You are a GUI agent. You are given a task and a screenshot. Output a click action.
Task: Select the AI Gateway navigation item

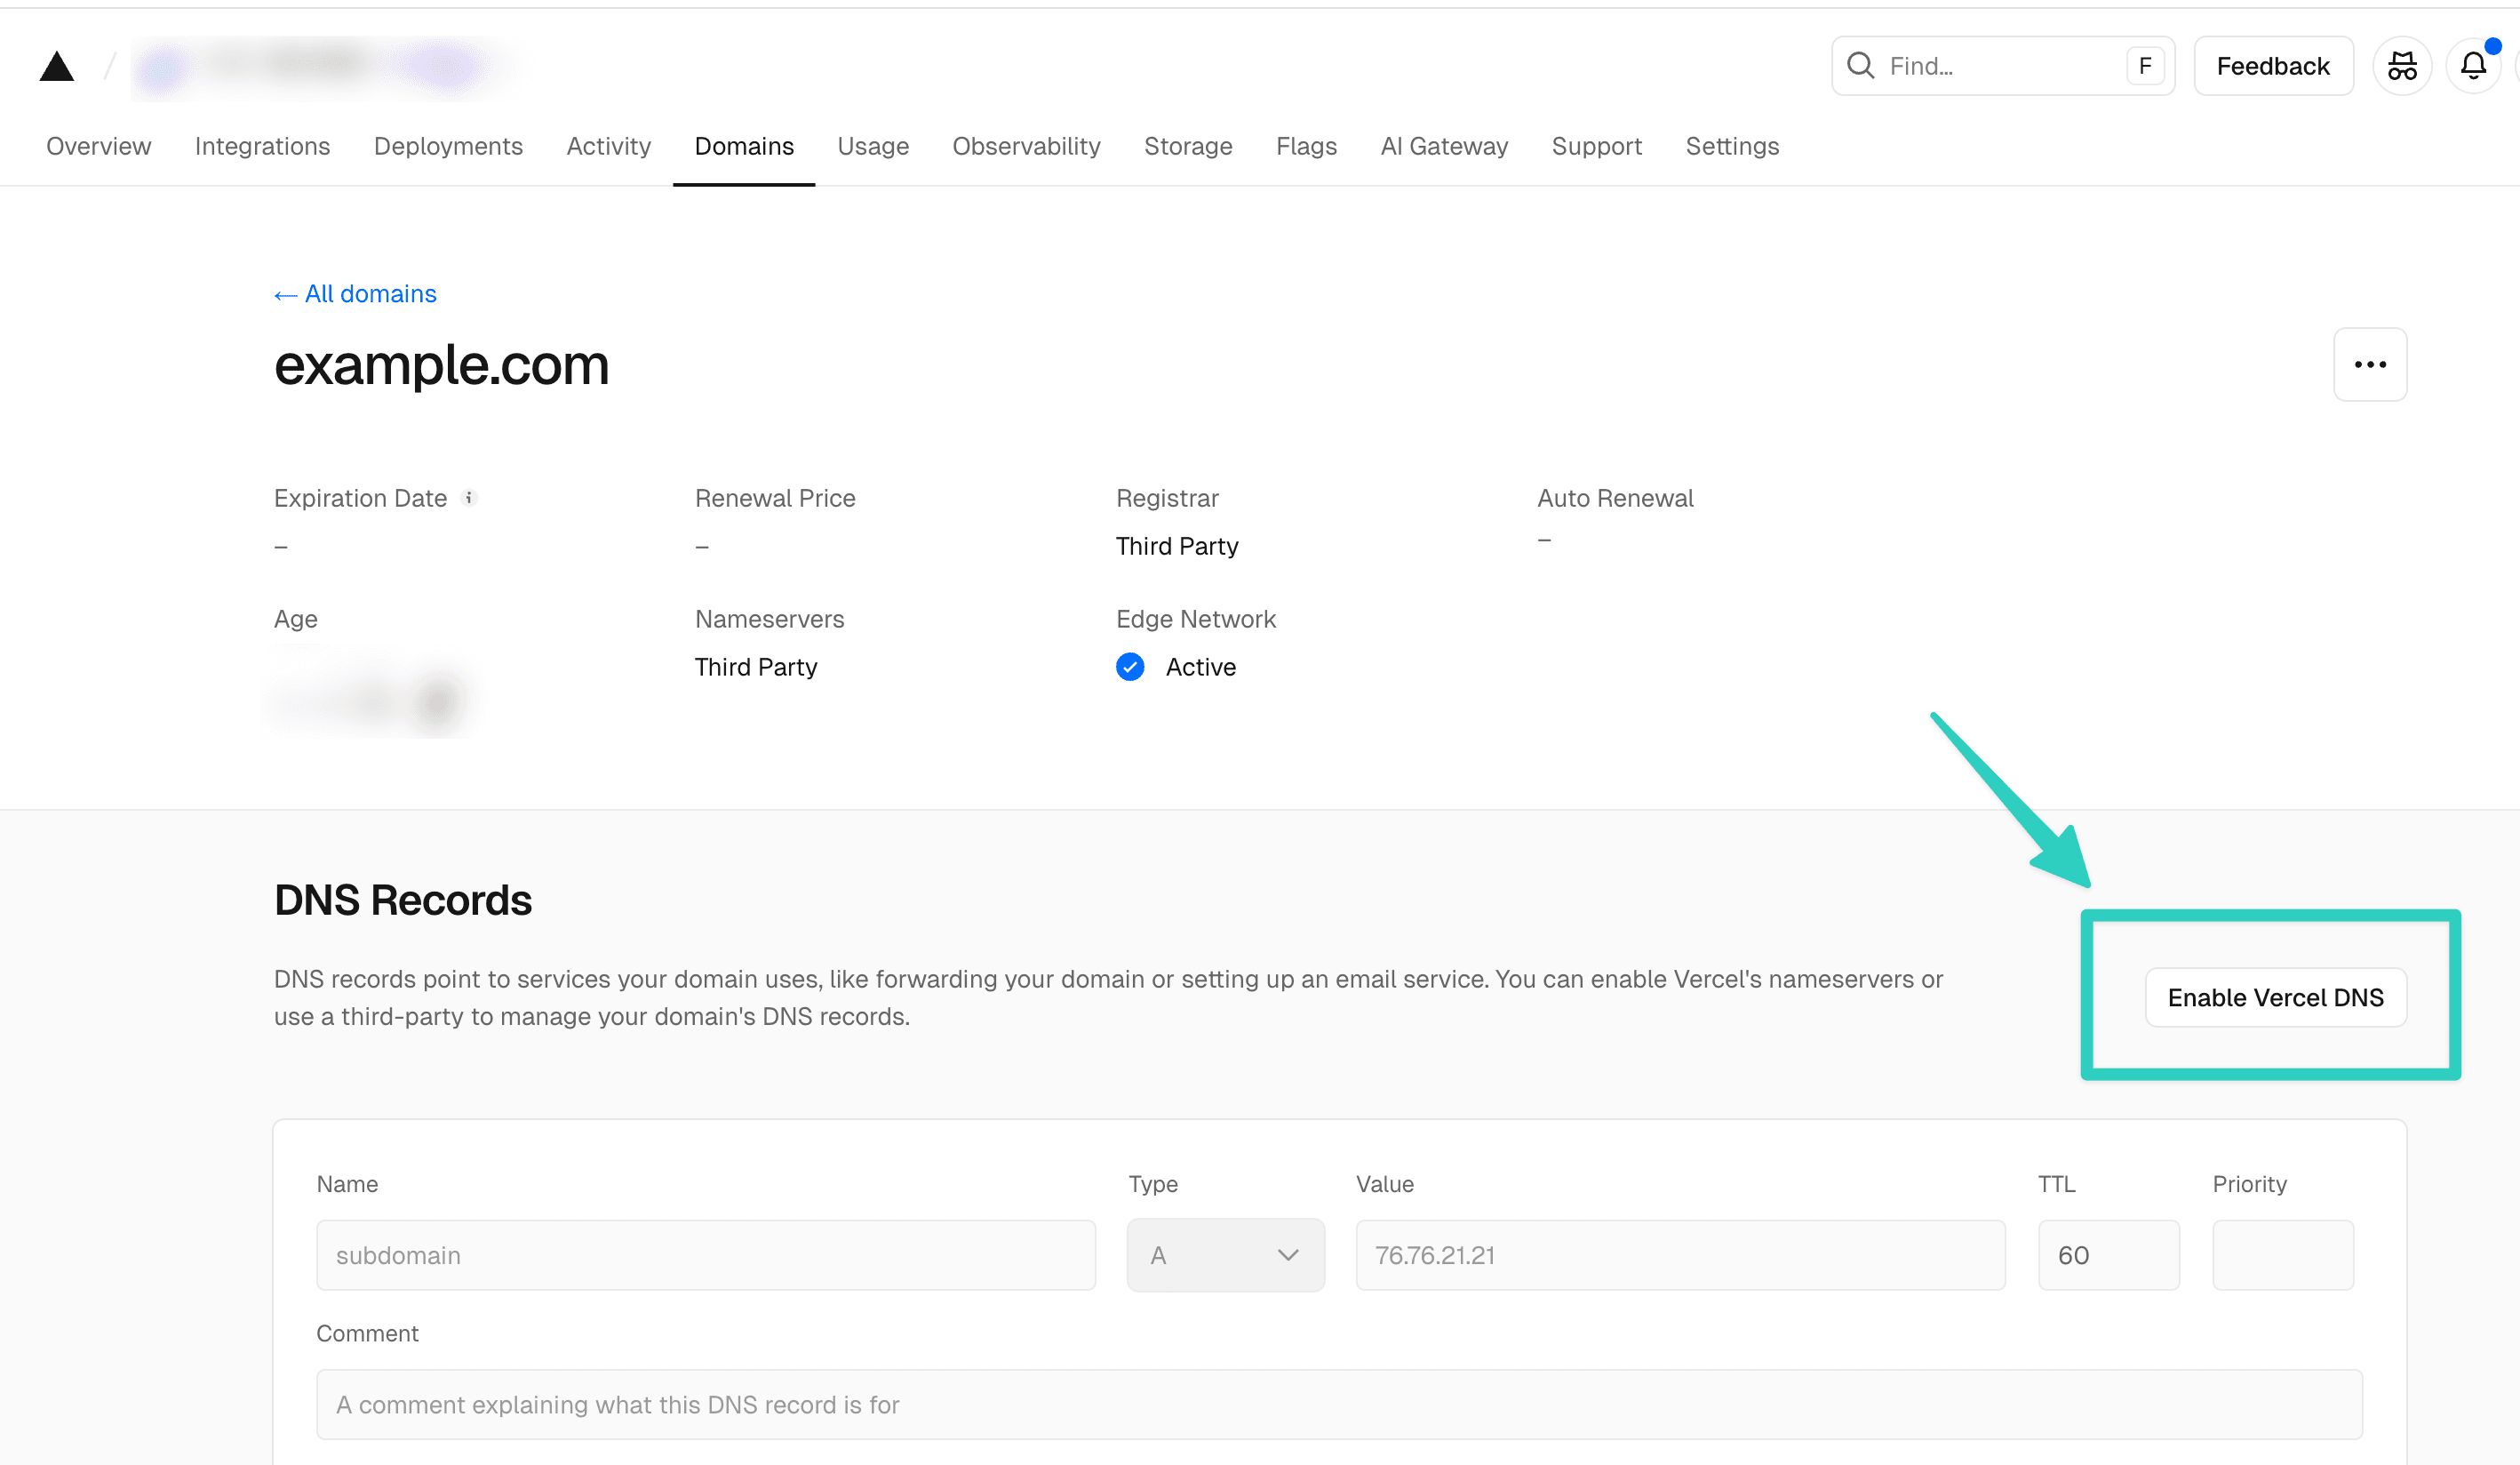1443,146
